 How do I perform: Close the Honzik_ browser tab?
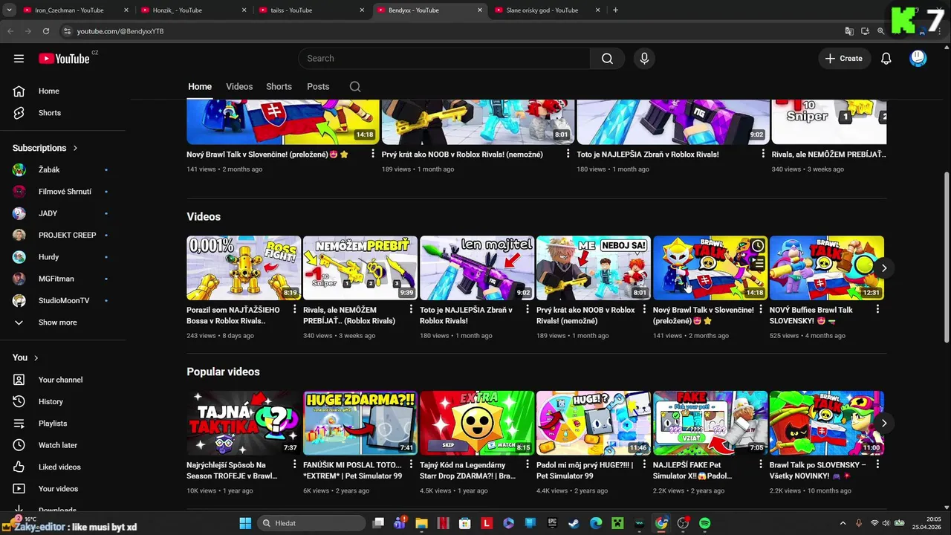pos(244,10)
